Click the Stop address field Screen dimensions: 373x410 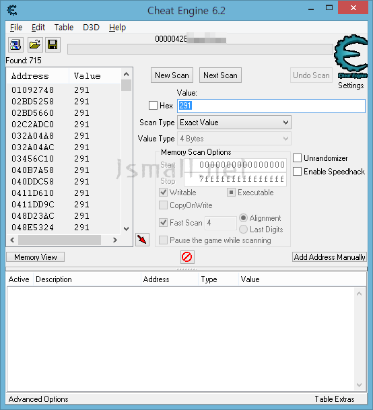pyautogui.click(x=235, y=179)
